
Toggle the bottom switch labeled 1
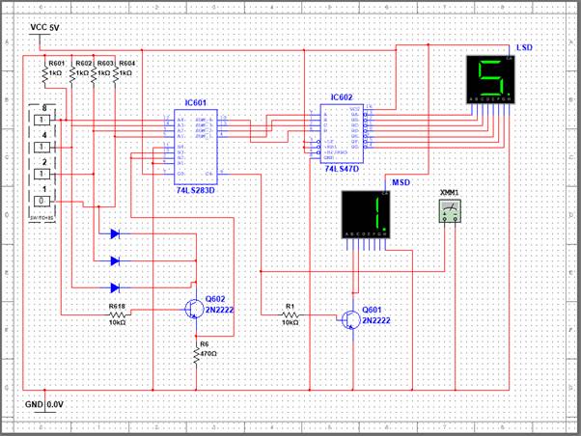pyautogui.click(x=41, y=202)
